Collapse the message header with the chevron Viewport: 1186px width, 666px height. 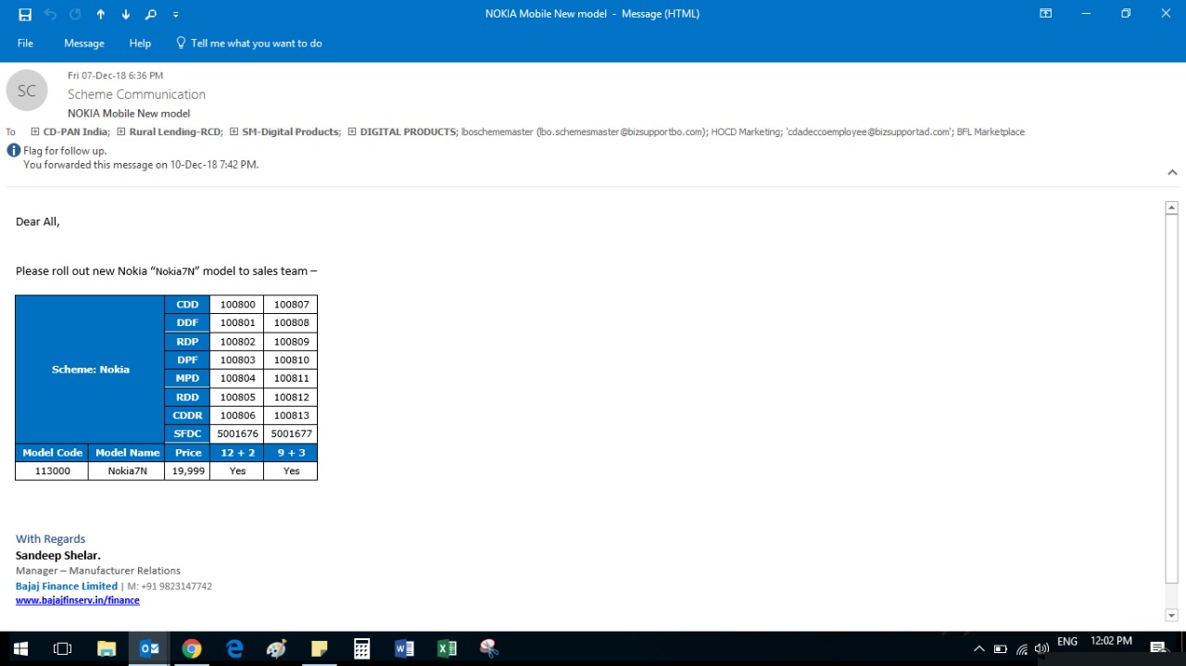(x=1171, y=172)
